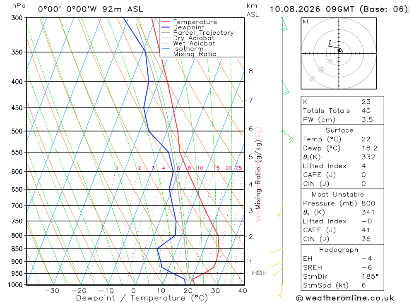Click the gray Parcel Trajectory line sample in legend
The height and width of the screenshot is (303, 414).
coord(166,32)
